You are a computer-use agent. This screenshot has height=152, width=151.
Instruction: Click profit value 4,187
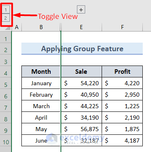coord(122,141)
